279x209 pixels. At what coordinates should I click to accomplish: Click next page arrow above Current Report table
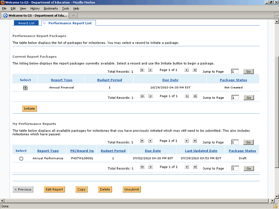pyautogui.click(x=187, y=70)
